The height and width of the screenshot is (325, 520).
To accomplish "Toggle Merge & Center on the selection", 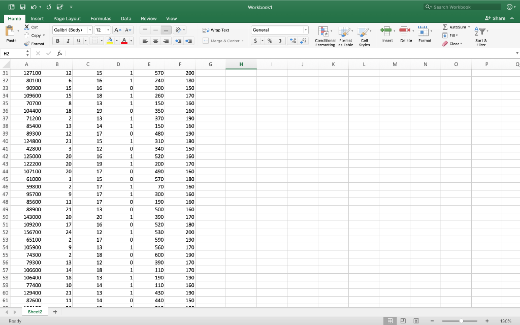I will [223, 41].
